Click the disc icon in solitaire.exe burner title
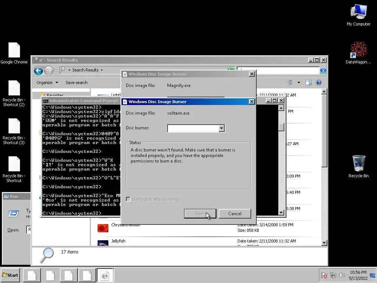 (x=125, y=102)
